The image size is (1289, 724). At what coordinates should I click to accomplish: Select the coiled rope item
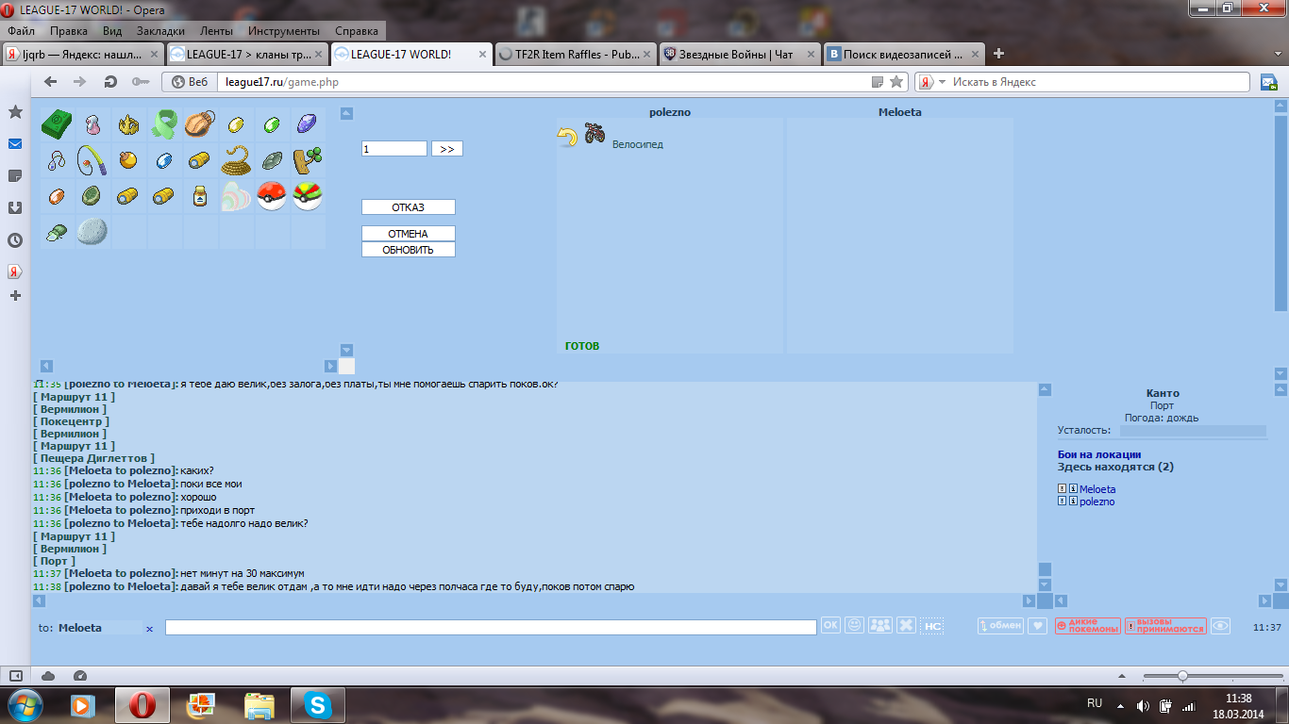point(236,160)
